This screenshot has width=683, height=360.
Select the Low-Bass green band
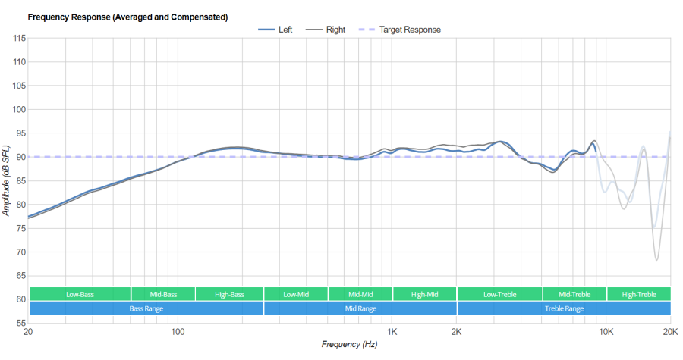[x=80, y=294]
